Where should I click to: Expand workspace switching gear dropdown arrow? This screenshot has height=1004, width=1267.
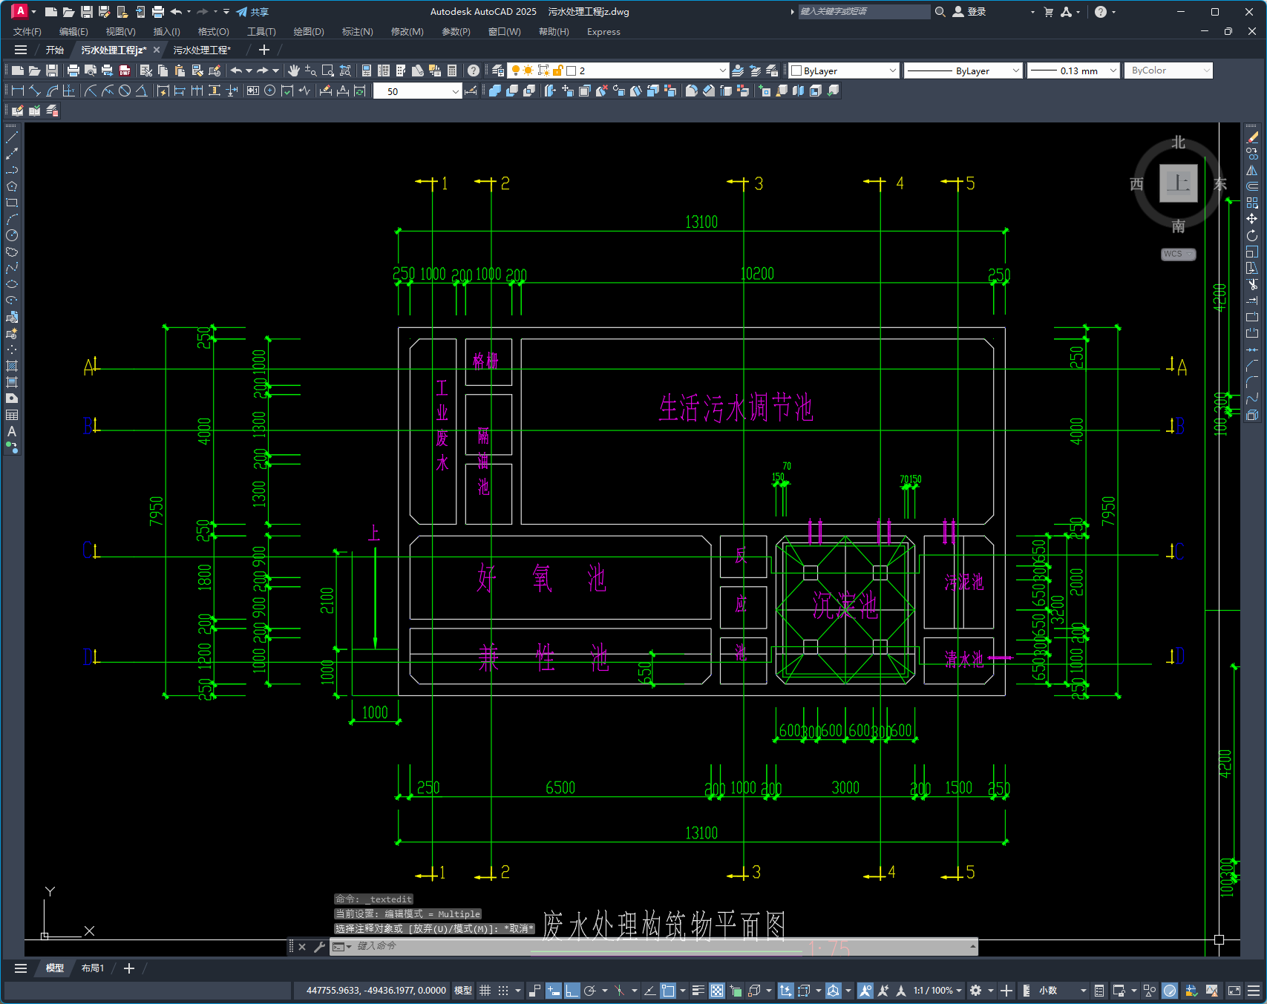click(x=991, y=991)
